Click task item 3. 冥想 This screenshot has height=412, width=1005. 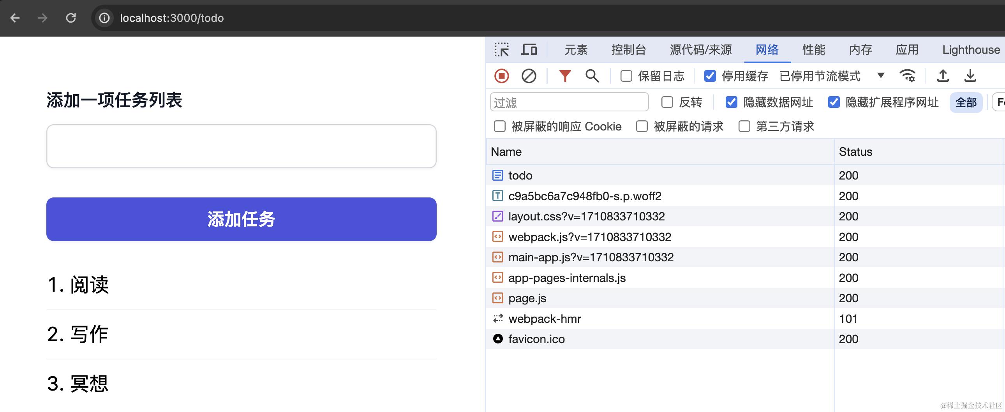pyautogui.click(x=78, y=383)
